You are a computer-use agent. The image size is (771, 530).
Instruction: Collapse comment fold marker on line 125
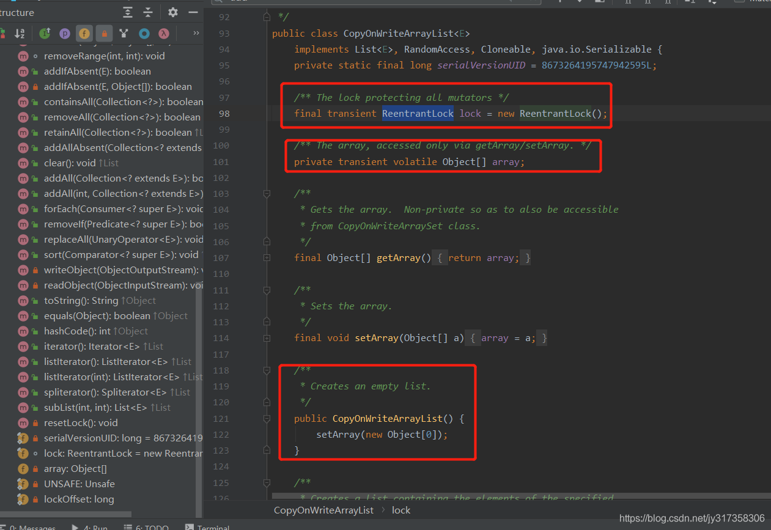point(267,483)
